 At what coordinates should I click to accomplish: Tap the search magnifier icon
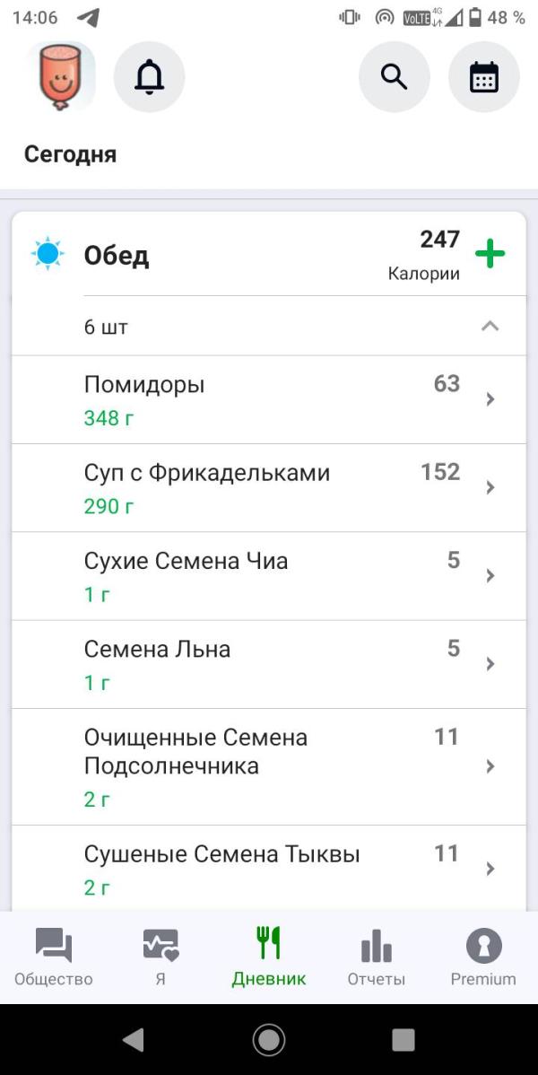394,77
